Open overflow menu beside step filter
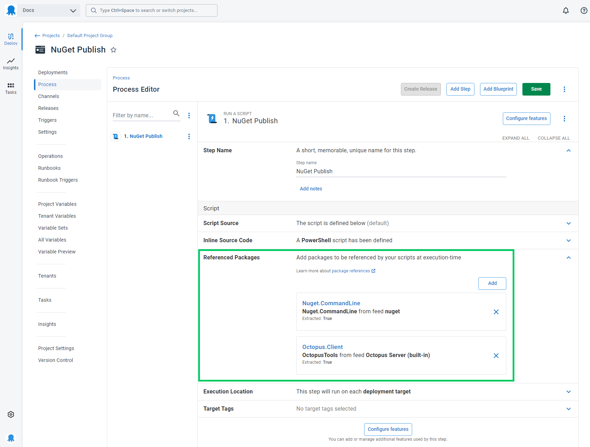Screen dimensions: 590x447 pyautogui.click(x=189, y=116)
